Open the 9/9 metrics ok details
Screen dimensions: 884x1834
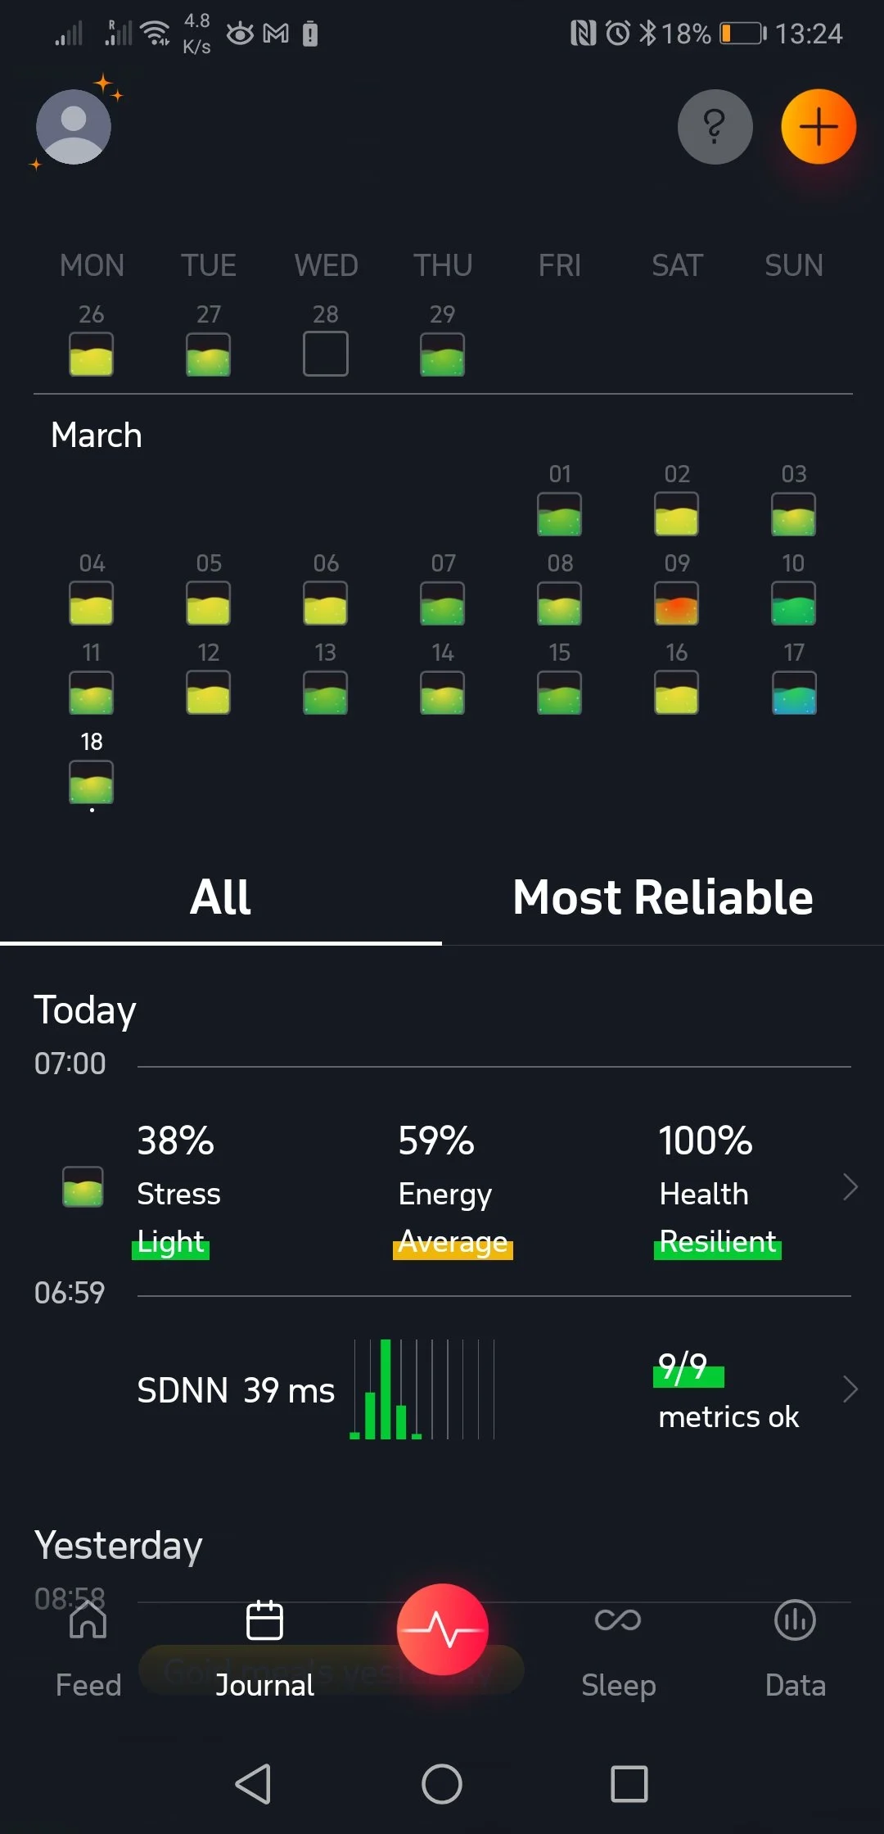tap(728, 1390)
